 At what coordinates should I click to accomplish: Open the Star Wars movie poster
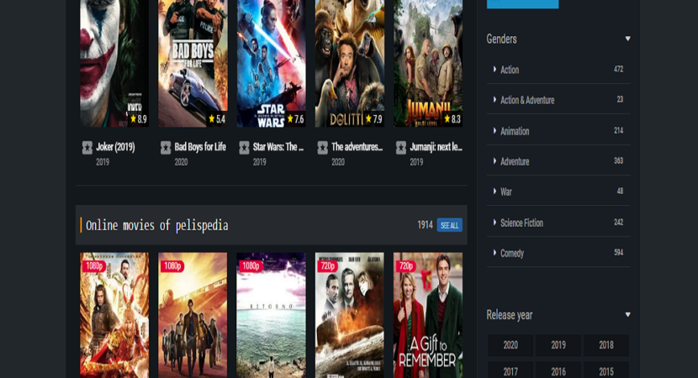[x=271, y=62]
